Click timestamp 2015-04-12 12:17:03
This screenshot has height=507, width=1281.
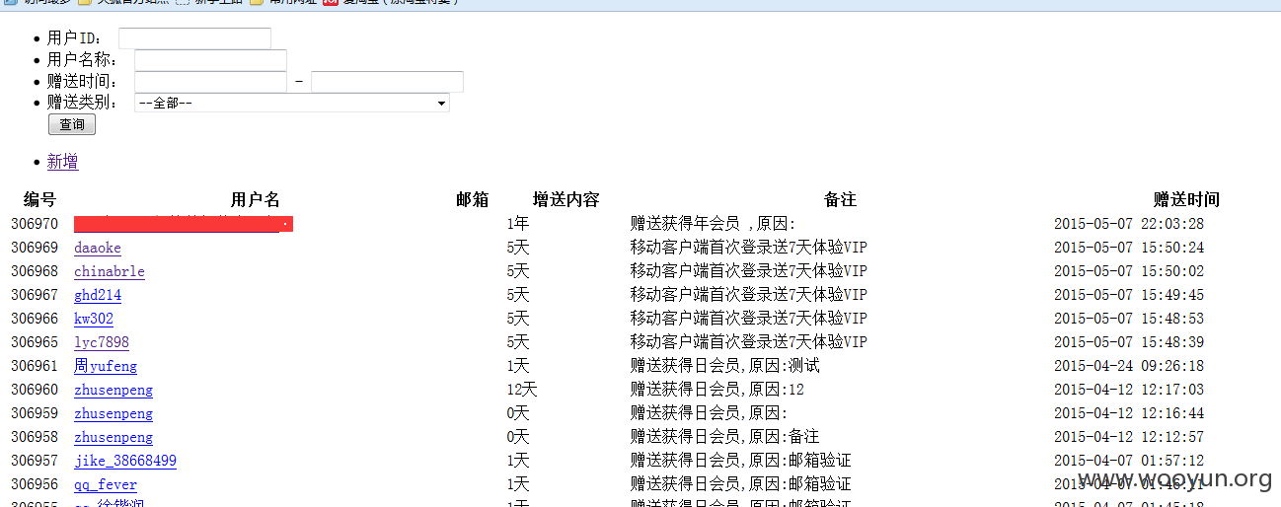[x=1129, y=390]
